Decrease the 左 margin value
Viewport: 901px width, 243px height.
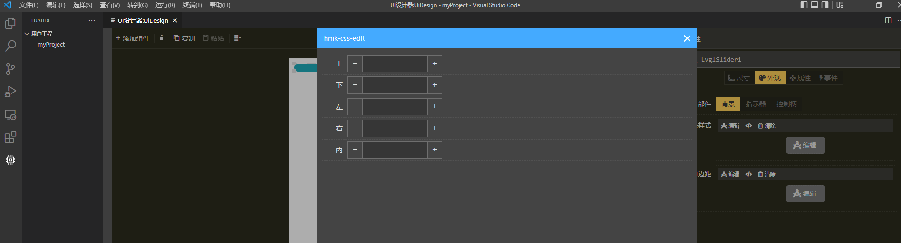pyautogui.click(x=355, y=106)
